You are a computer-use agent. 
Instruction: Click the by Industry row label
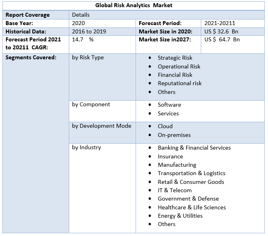coord(86,148)
